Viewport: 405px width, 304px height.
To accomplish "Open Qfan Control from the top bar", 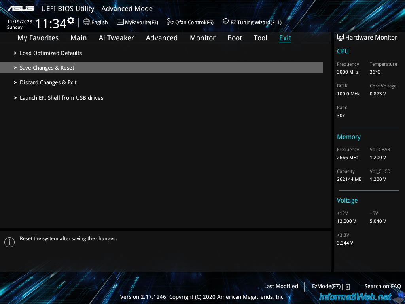I will pos(190,22).
